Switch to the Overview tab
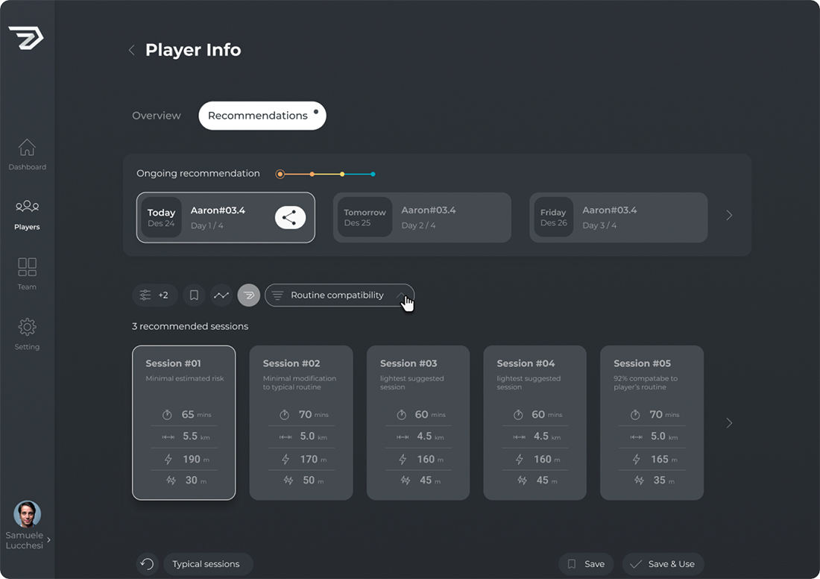Image resolution: width=820 pixels, height=579 pixels. [x=157, y=116]
